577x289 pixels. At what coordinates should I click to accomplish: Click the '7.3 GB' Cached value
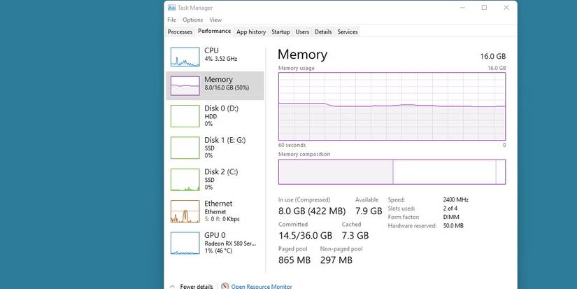355,236
